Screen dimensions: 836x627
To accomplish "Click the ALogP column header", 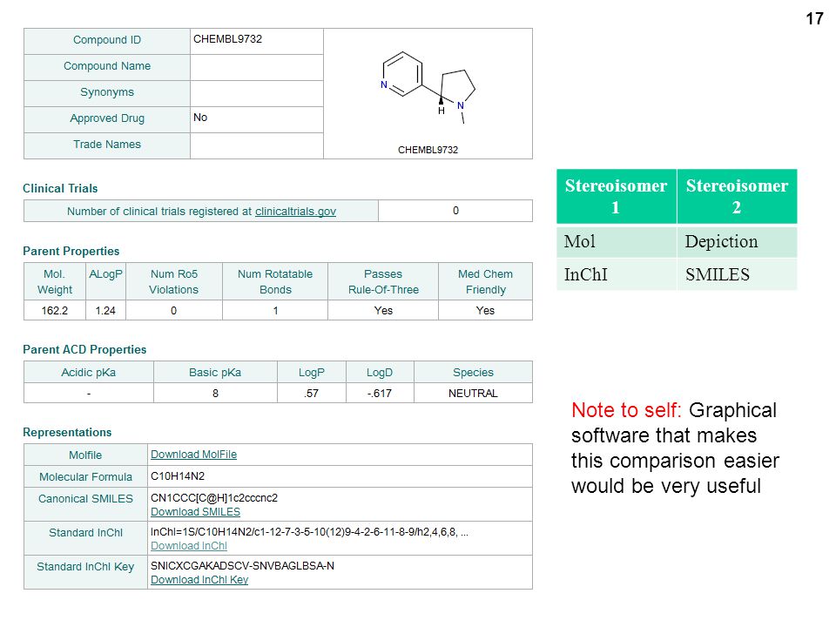I will click(105, 281).
